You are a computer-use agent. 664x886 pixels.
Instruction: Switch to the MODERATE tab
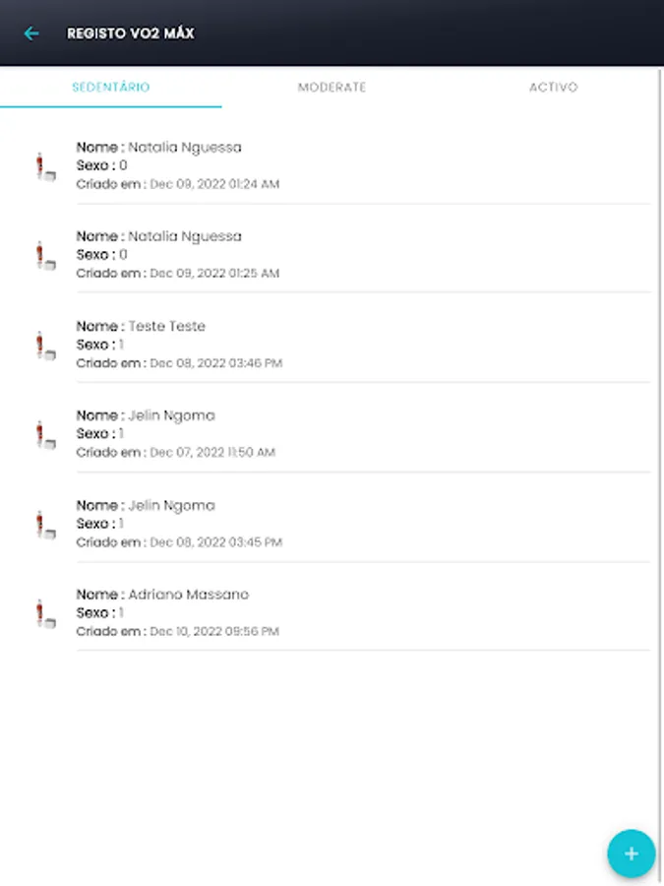332,87
